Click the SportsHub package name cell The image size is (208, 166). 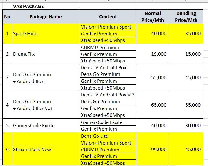[46, 34]
